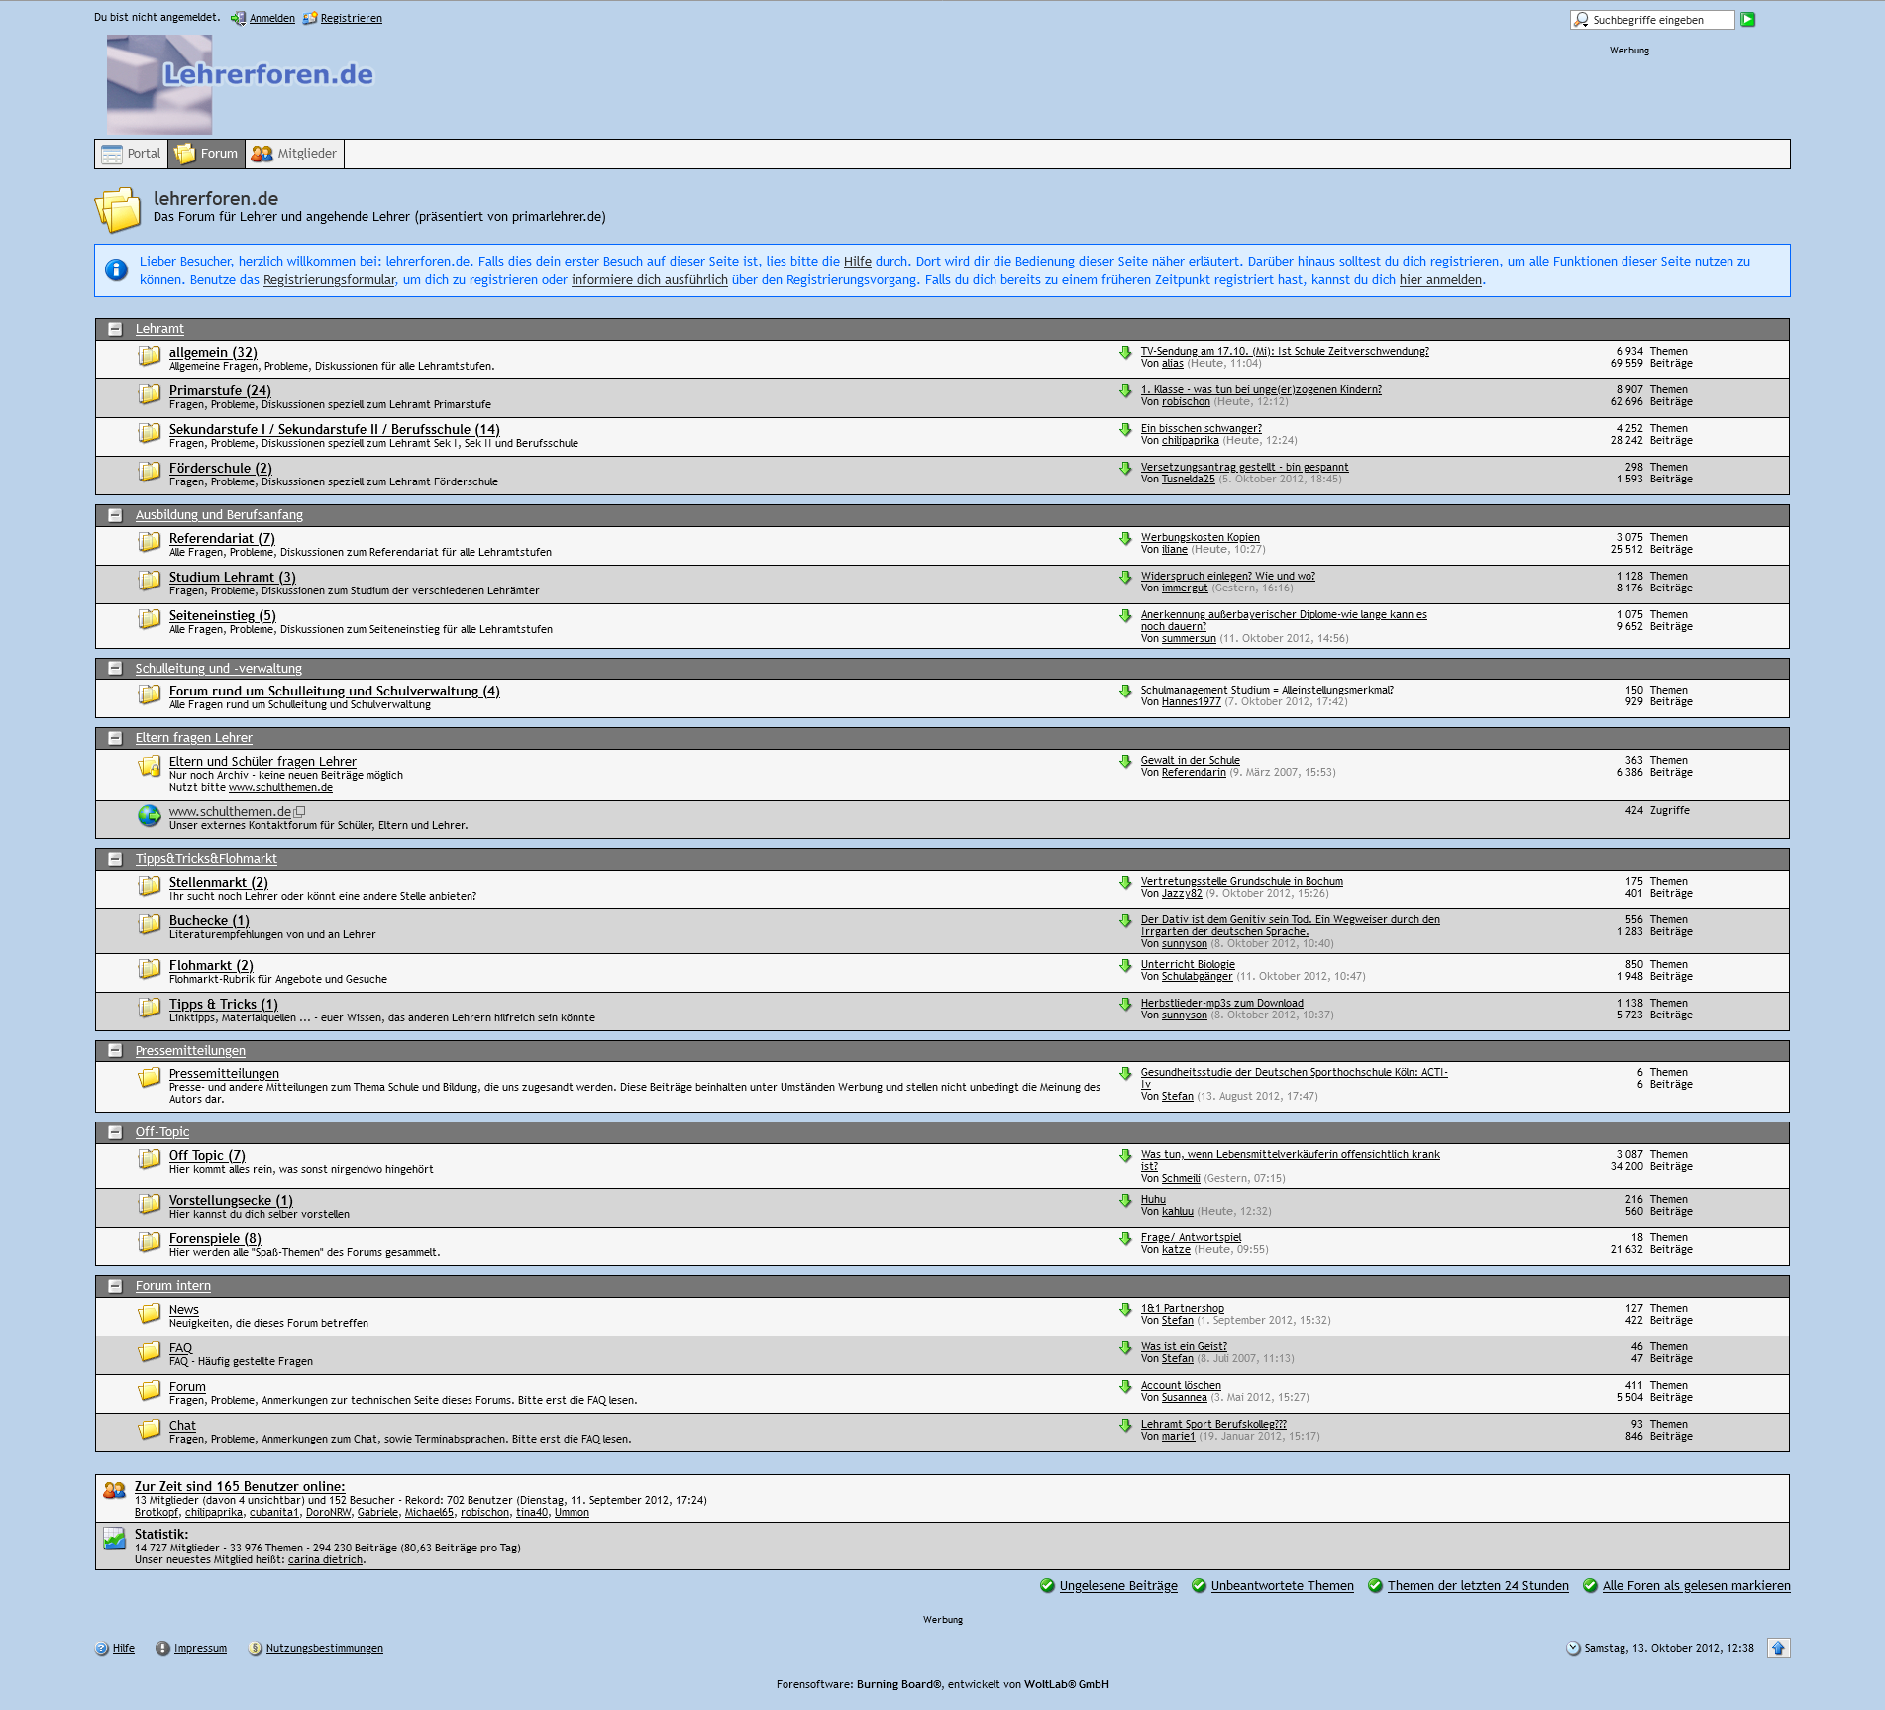Mark all forums read via Alle Foren link
Image resolution: width=1885 pixels, height=1710 pixels.
click(x=1696, y=1585)
